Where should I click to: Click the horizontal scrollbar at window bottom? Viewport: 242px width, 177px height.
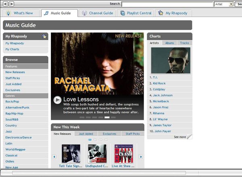(x=99, y=173)
